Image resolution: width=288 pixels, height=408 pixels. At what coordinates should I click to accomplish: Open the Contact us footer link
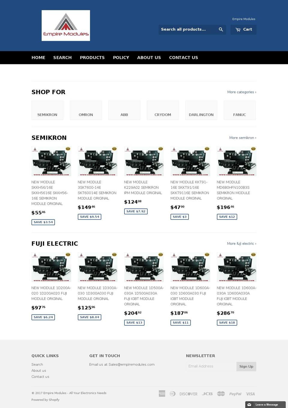40,376
